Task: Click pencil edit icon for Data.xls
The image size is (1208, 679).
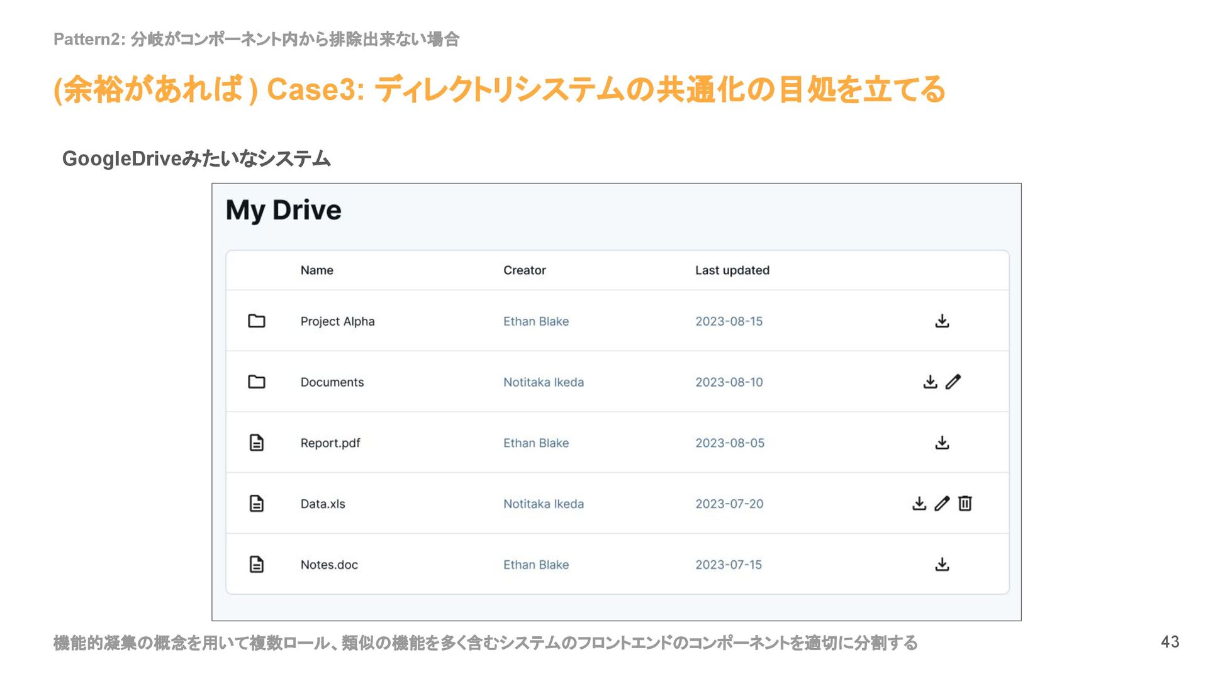Action: pos(942,504)
